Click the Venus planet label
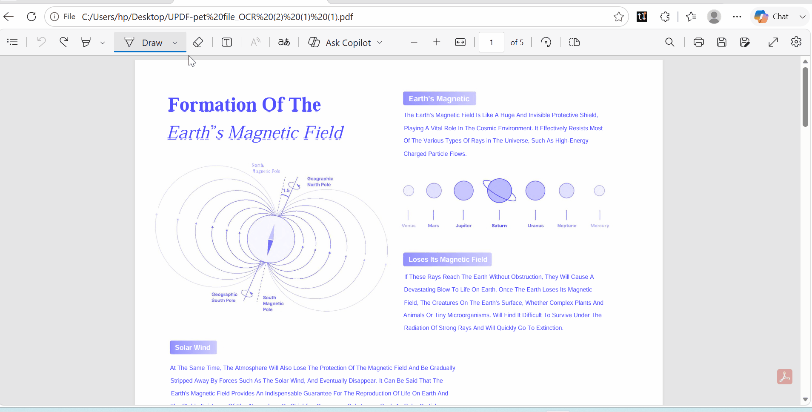Image resolution: width=812 pixels, height=412 pixels. click(409, 226)
